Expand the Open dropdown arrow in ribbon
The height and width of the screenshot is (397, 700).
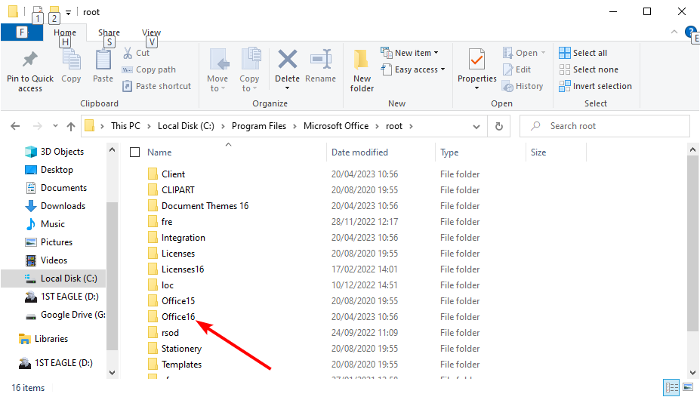[x=543, y=53]
